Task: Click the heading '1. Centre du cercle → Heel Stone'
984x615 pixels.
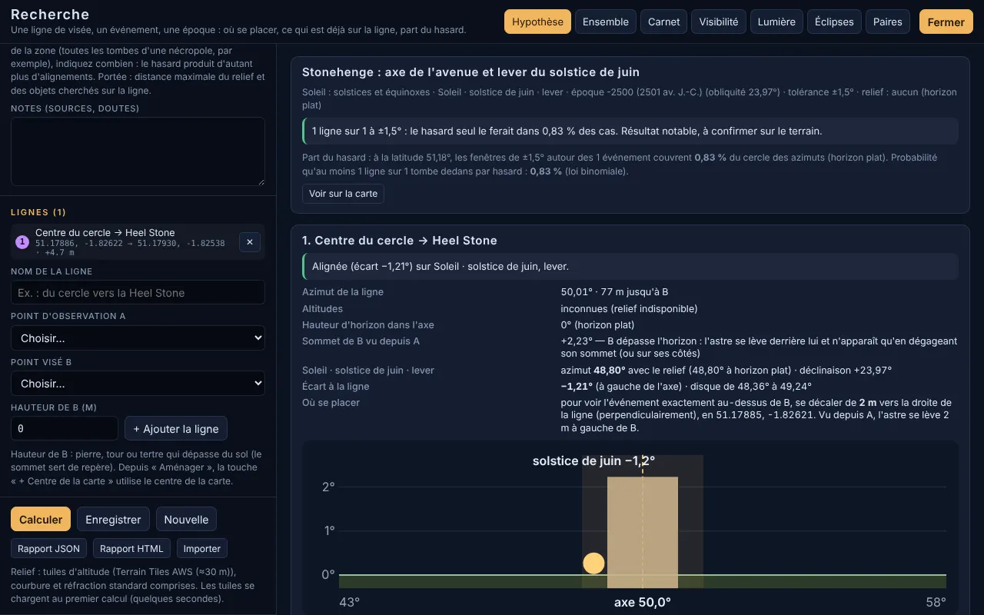Action: 400,241
